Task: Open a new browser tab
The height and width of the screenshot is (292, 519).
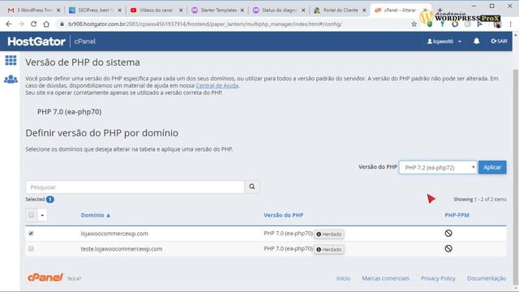Action: pos(440,10)
